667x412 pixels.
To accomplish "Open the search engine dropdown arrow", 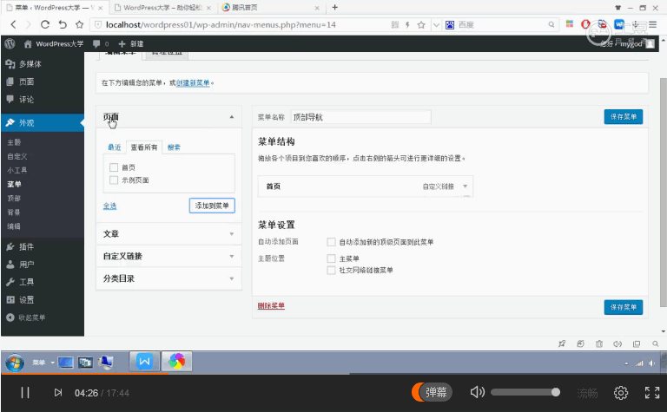I will pos(436,24).
